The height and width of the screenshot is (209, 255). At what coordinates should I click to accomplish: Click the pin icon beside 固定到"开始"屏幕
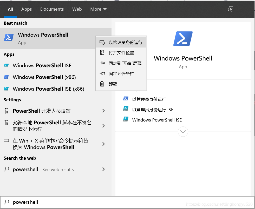[102, 63]
